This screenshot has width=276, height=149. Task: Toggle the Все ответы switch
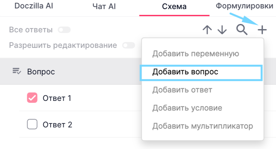(x=64, y=30)
